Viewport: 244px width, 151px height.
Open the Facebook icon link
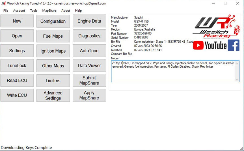pyautogui.click(x=234, y=45)
